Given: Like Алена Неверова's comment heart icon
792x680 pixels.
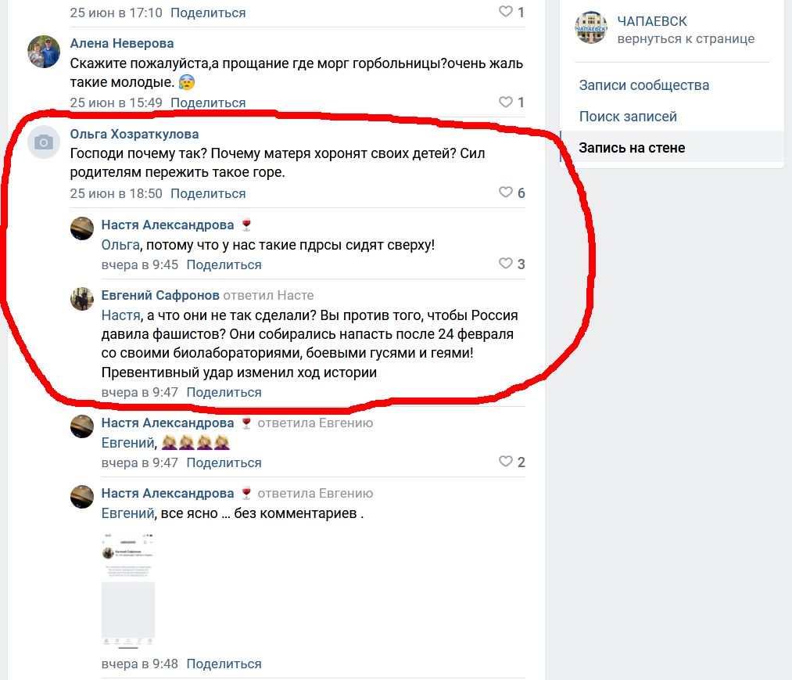Looking at the screenshot, I should pos(506,102).
